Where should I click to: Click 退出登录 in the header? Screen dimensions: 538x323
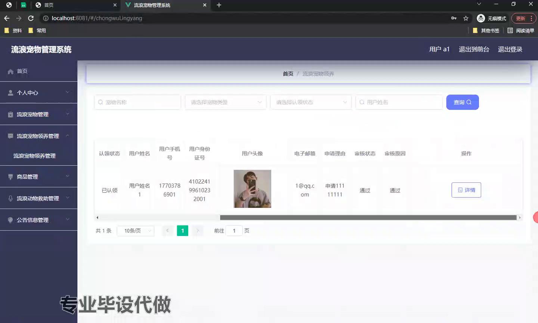click(510, 49)
